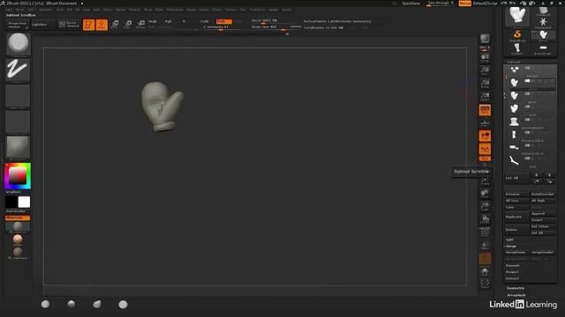
Task: Expand the Extract section
Action: coord(512,278)
